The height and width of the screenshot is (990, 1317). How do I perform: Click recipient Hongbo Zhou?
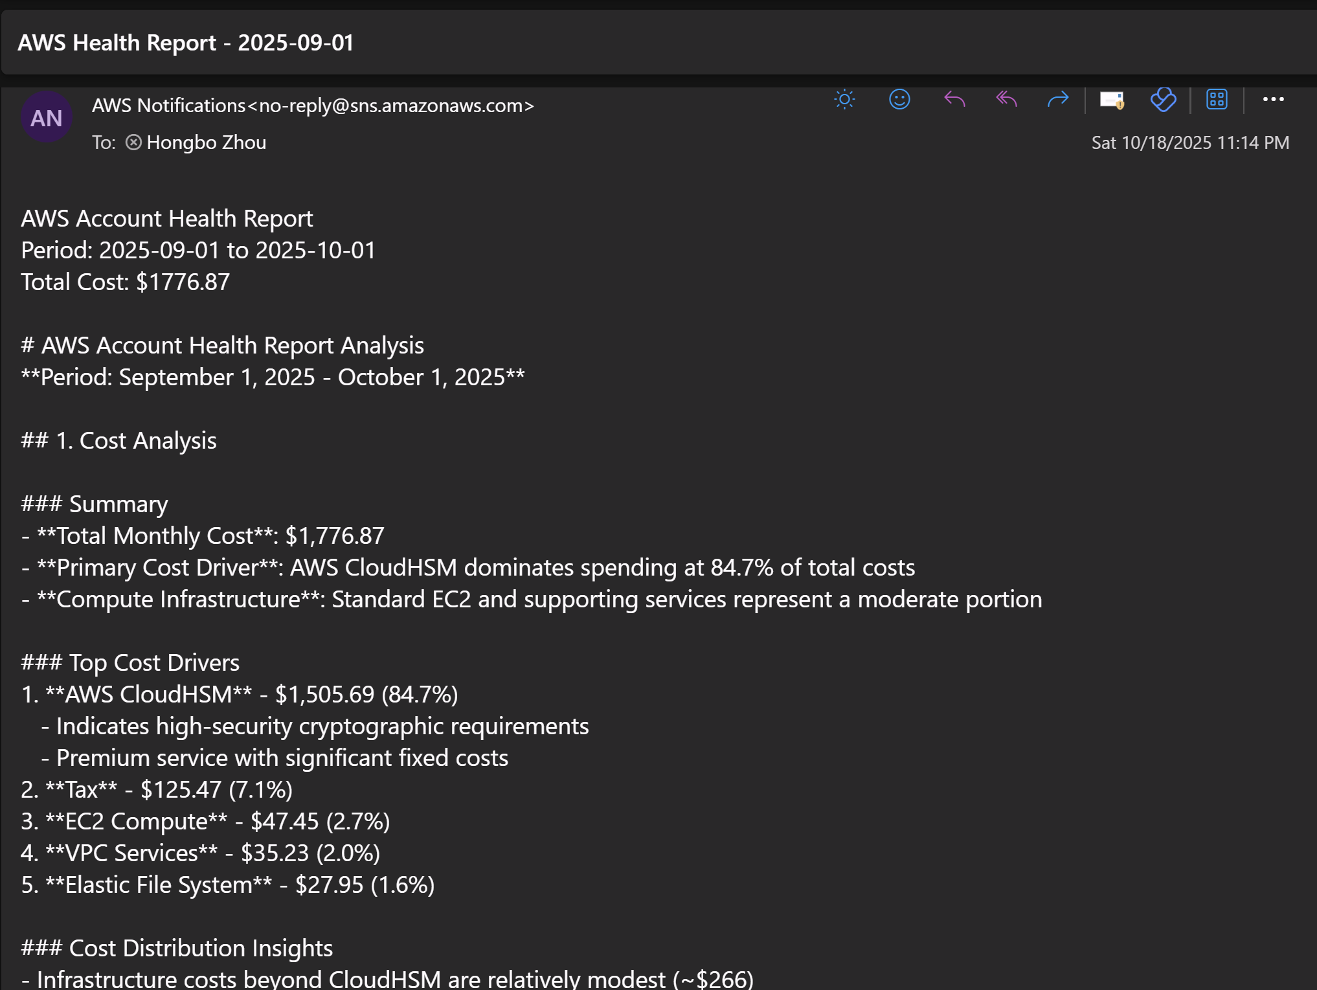[206, 142]
